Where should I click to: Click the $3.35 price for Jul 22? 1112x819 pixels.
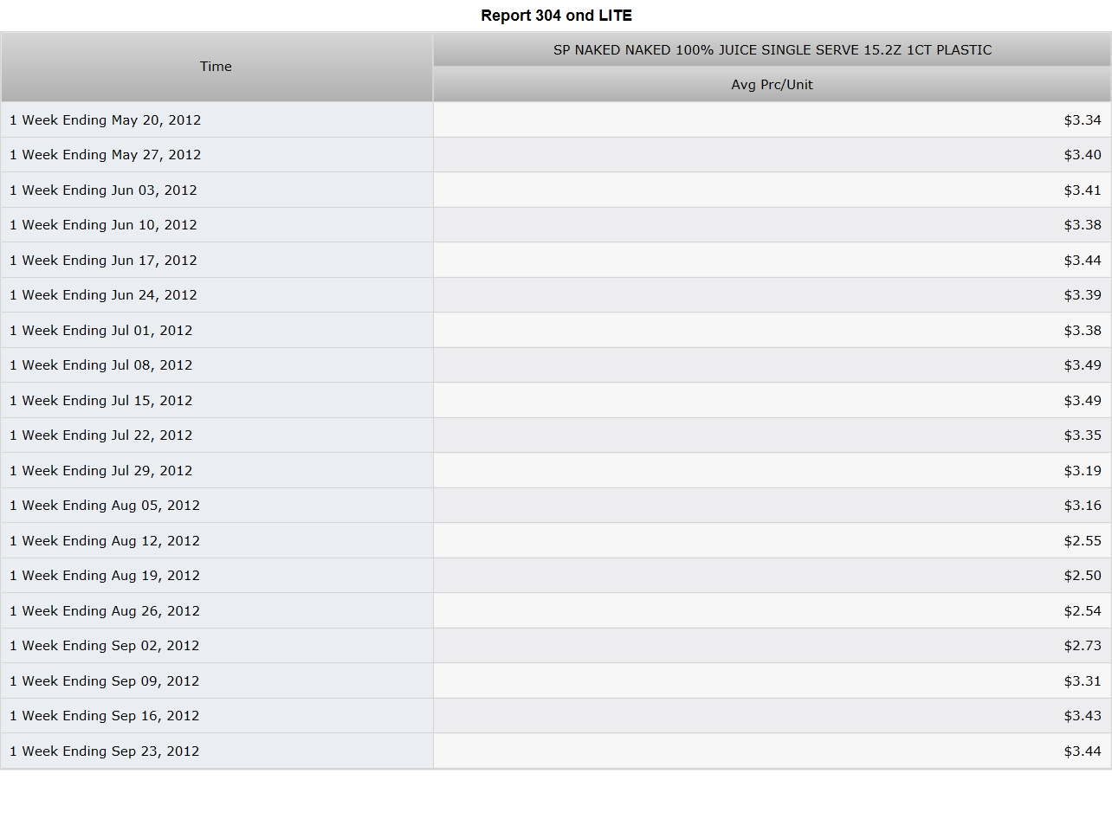1083,435
